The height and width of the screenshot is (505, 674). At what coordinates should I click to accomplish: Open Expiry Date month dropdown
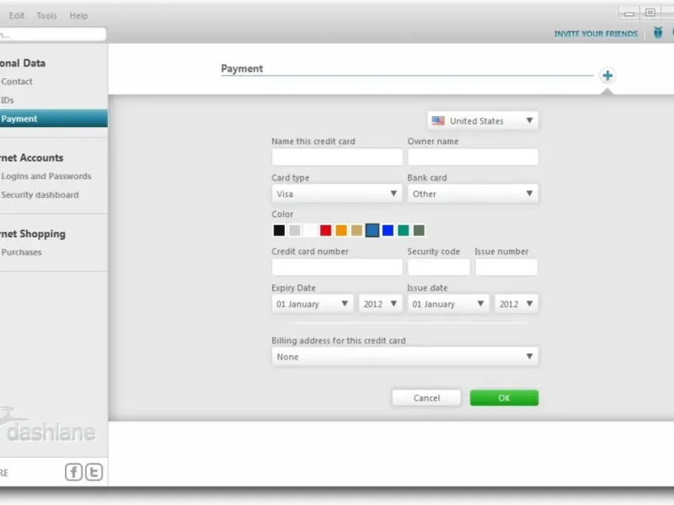pyautogui.click(x=312, y=304)
